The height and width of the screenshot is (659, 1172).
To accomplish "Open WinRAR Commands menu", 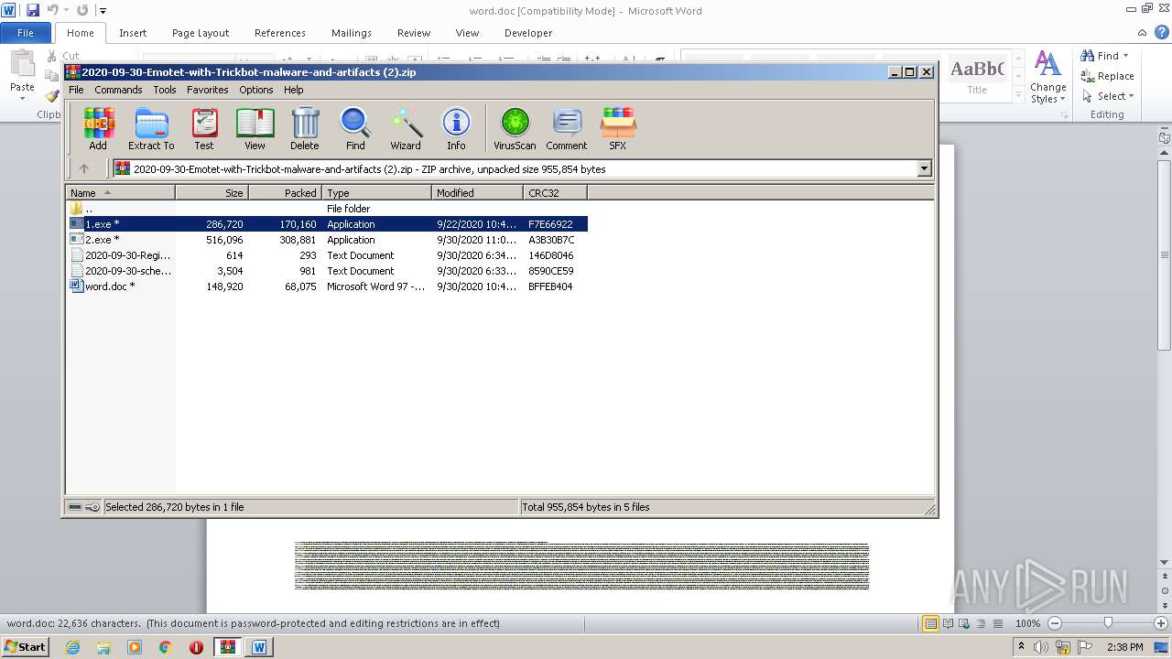I will click(118, 90).
